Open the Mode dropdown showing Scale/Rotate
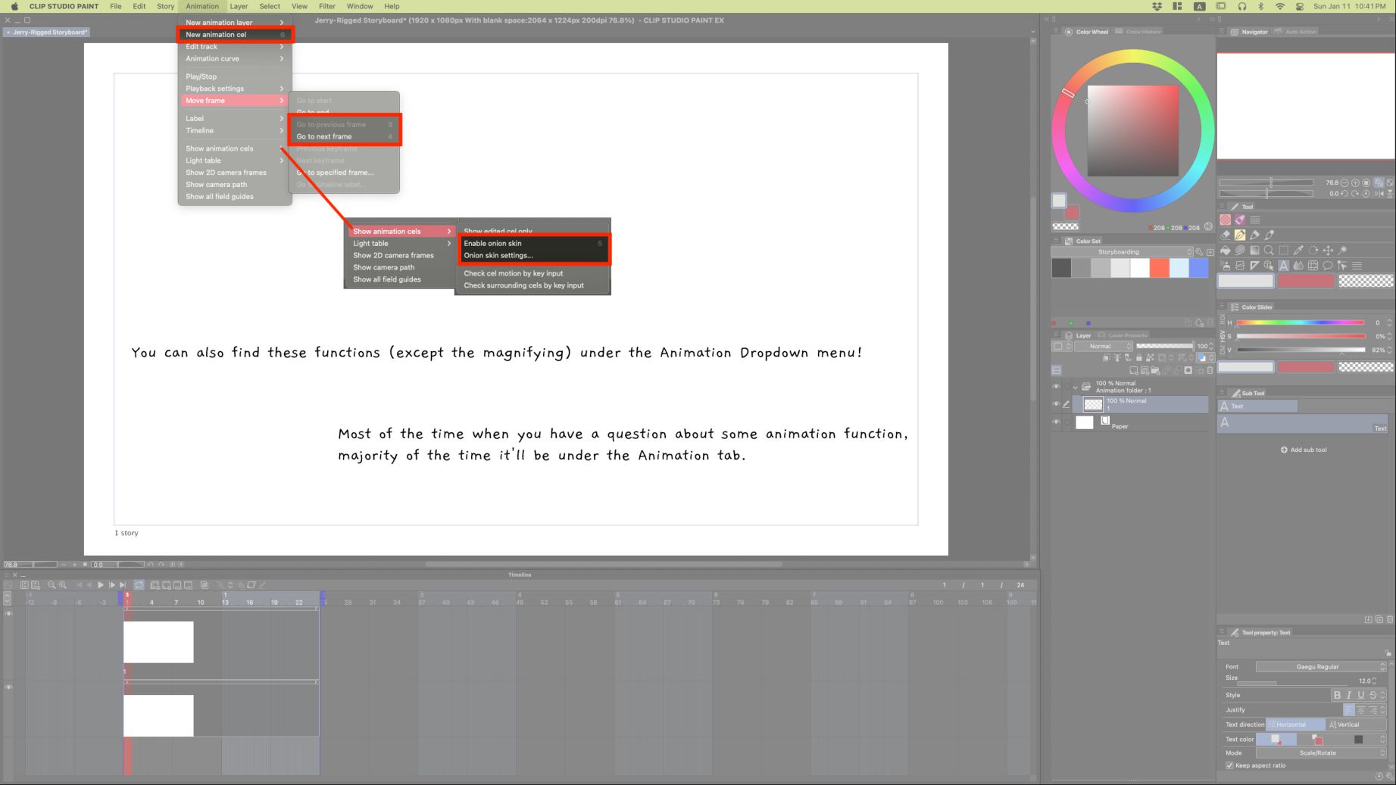This screenshot has width=1396, height=785. [x=1321, y=753]
